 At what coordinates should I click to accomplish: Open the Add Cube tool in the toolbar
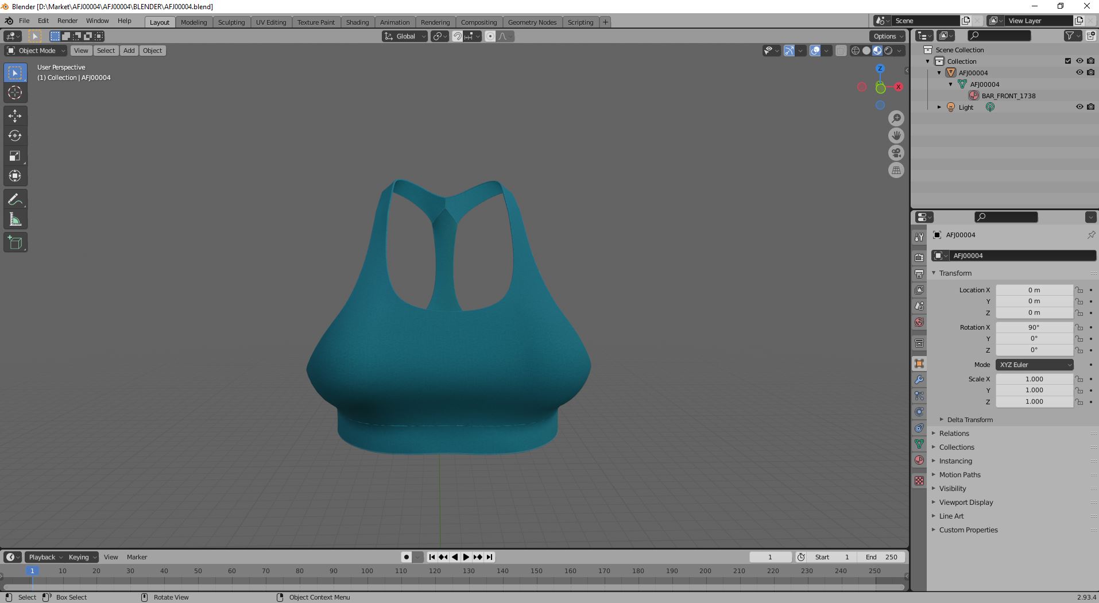coord(15,242)
